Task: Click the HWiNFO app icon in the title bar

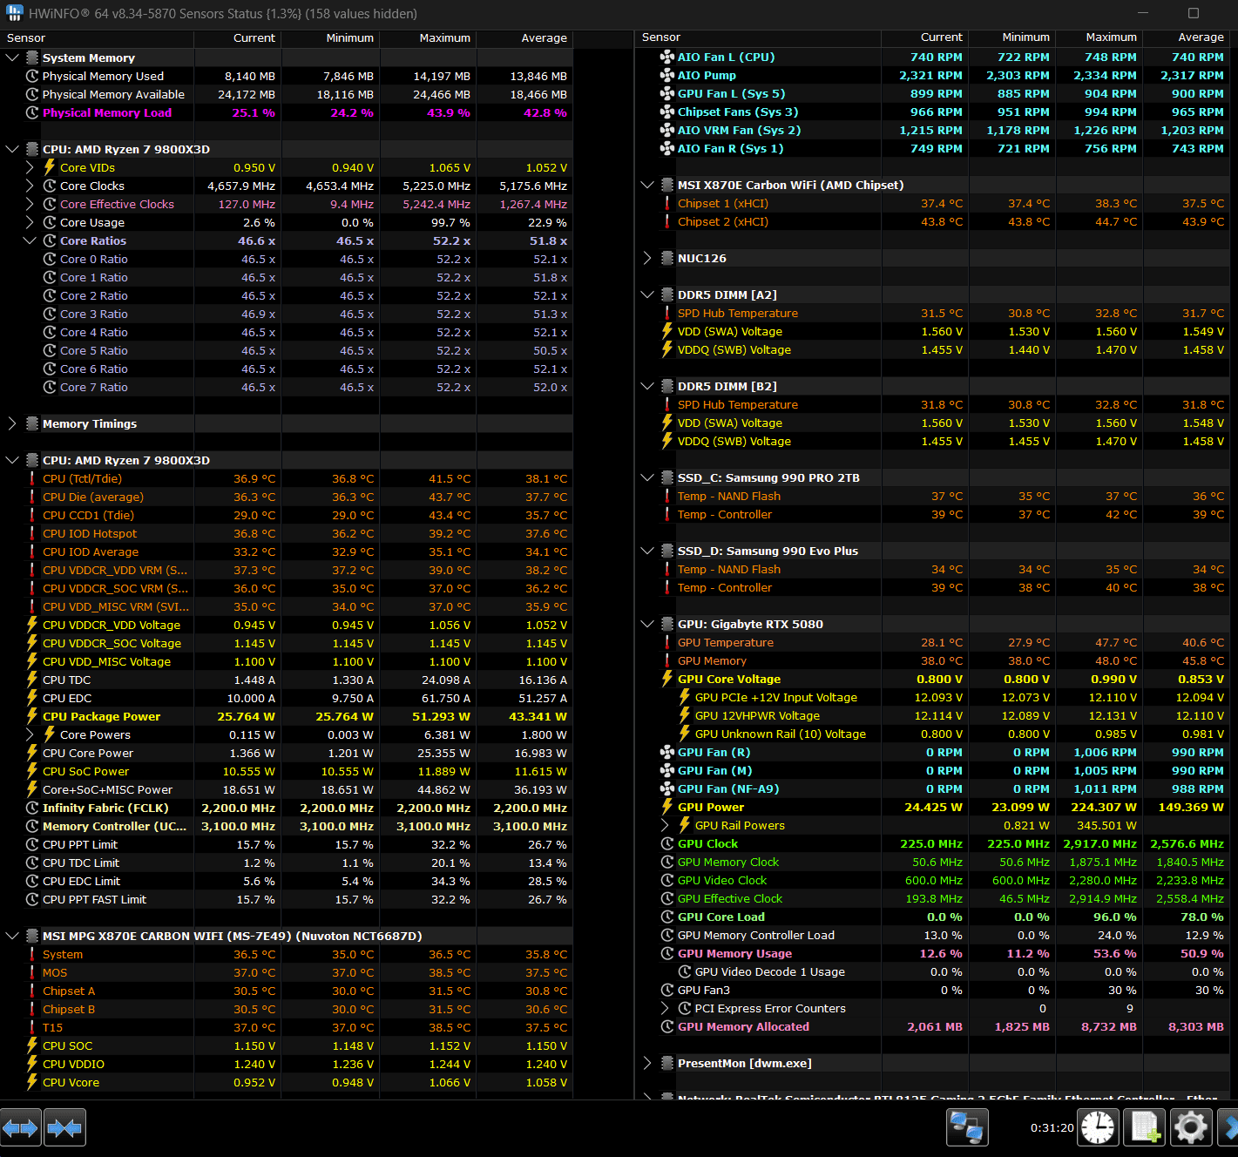Action: pos(14,13)
